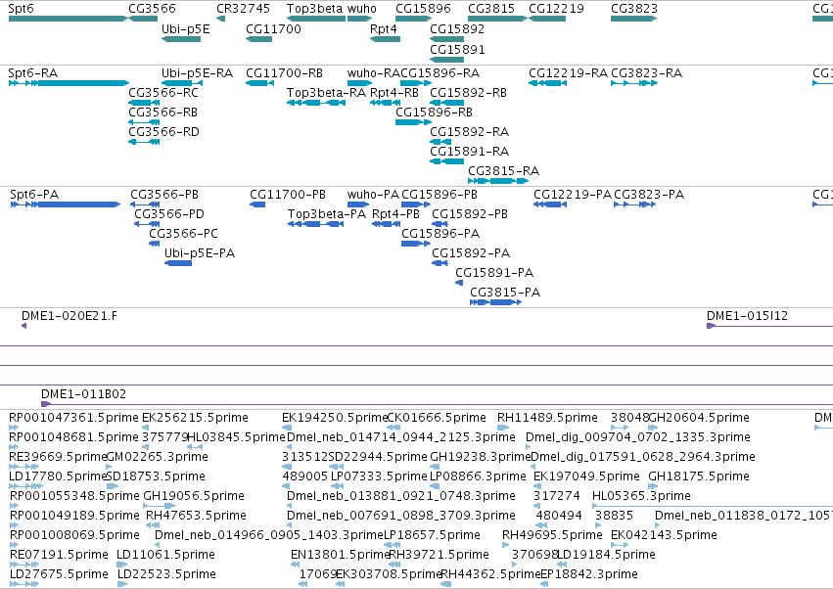This screenshot has height=589, width=833.
Task: Click the CG3566-RC transcript label
Action: [x=163, y=92]
